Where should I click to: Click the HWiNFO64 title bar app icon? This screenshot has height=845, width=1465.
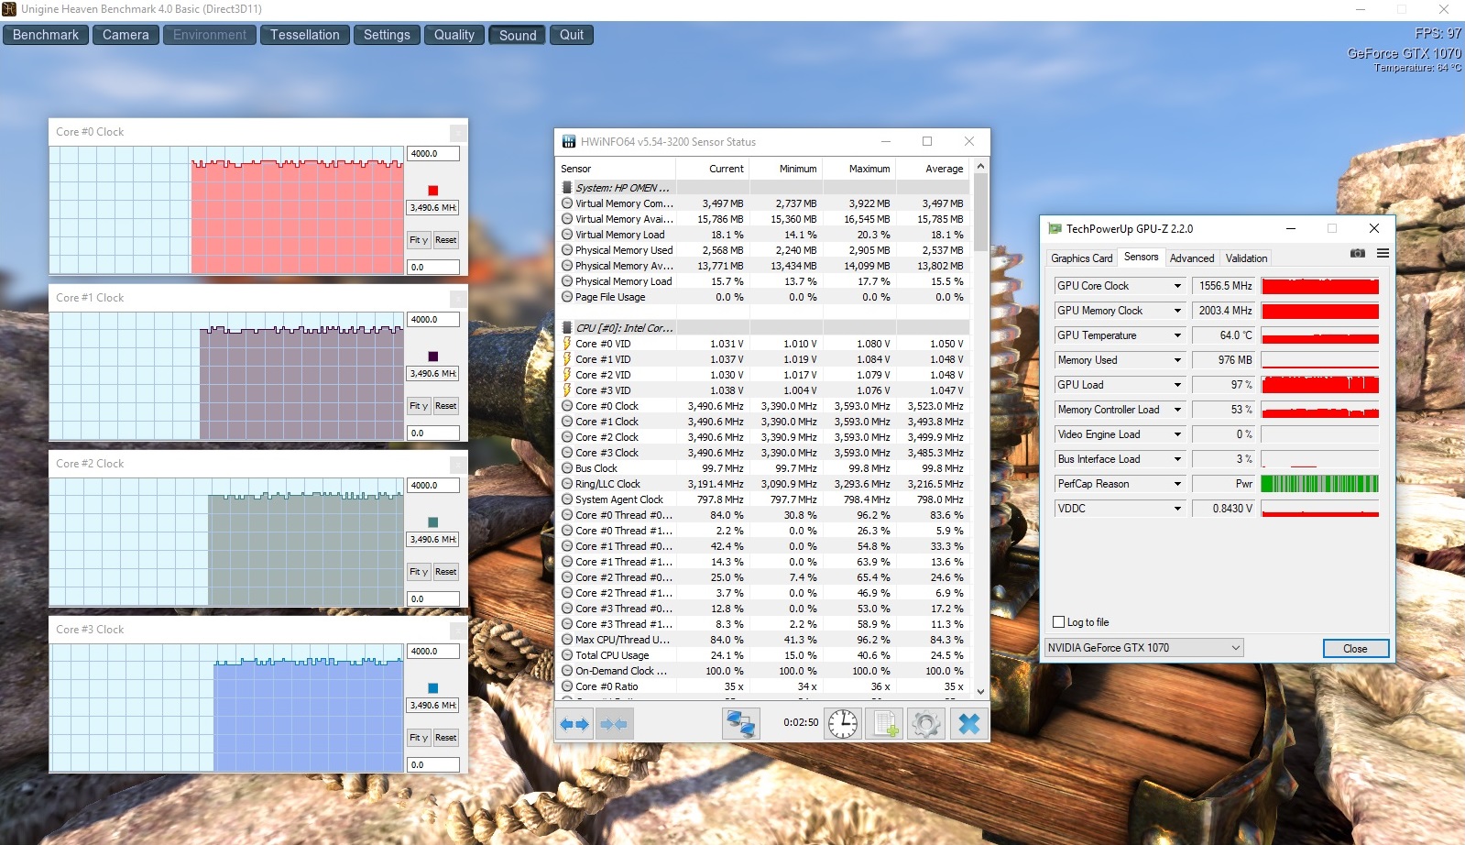coord(569,142)
